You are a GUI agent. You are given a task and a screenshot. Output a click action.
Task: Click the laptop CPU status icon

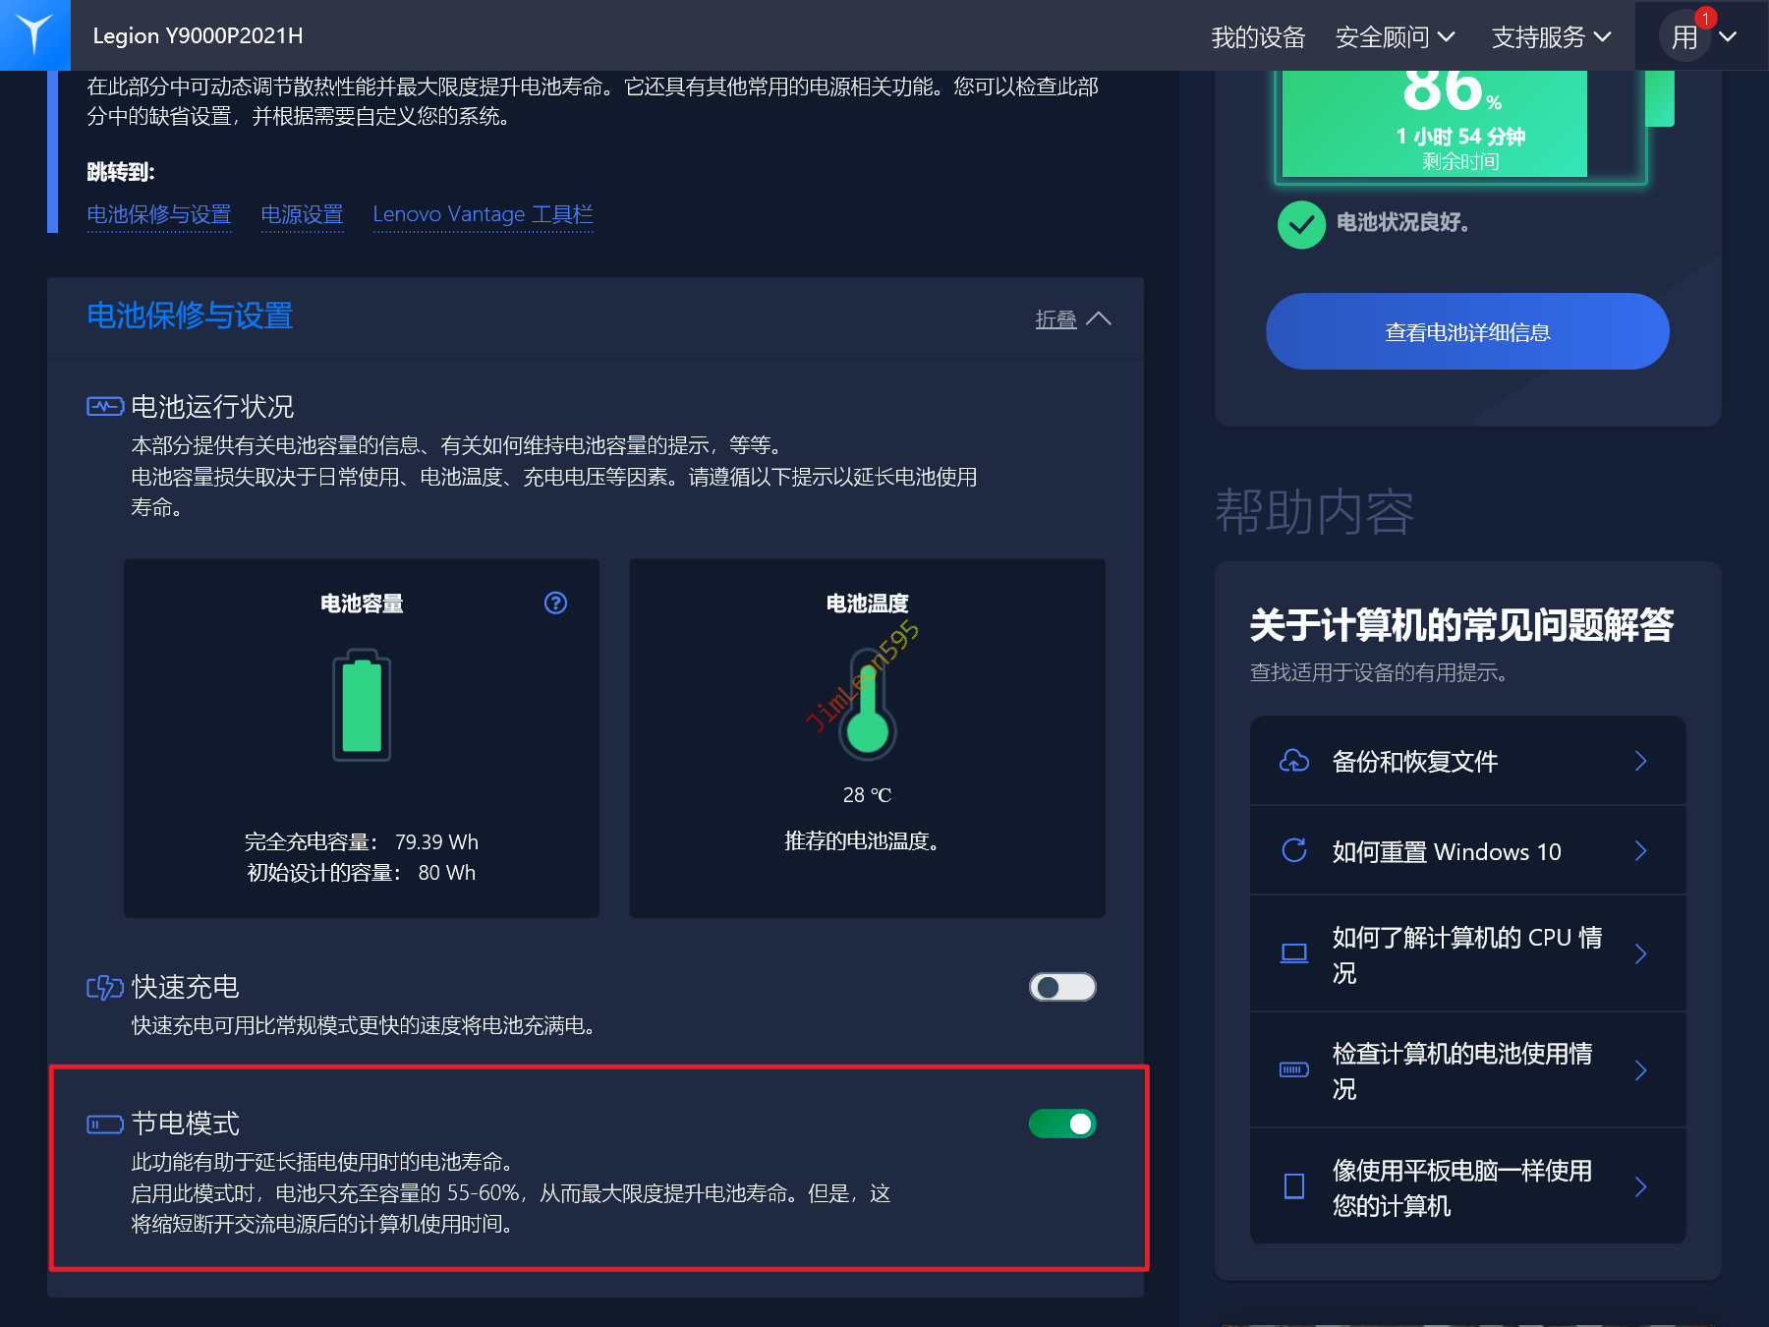(x=1294, y=953)
